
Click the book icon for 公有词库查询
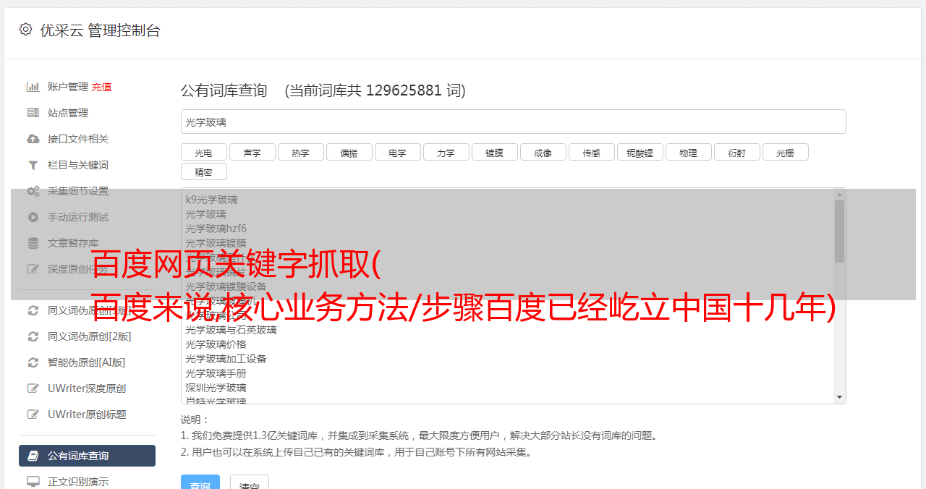pyautogui.click(x=33, y=456)
